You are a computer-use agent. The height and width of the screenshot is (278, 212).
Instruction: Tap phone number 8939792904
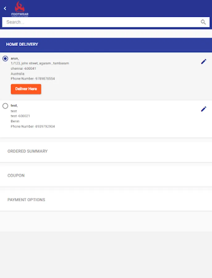click(33, 126)
